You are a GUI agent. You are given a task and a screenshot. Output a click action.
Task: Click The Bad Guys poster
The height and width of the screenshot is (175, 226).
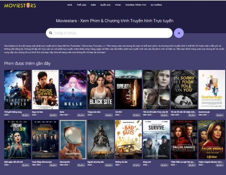[129, 139]
